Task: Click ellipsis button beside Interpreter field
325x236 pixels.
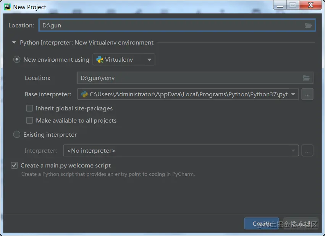Action: (x=307, y=151)
